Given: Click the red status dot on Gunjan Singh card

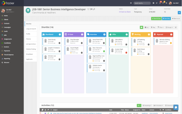Looking at the screenshot, I should pyautogui.click(x=126, y=52).
